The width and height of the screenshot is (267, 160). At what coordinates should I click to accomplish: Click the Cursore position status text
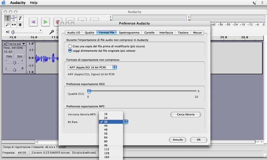tap(51, 153)
